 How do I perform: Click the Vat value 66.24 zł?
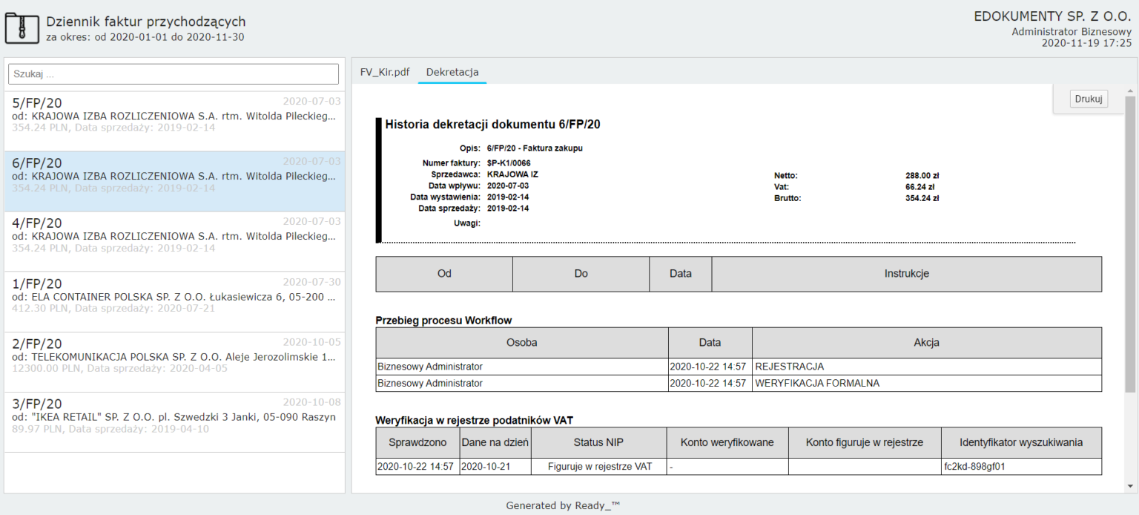click(x=920, y=187)
